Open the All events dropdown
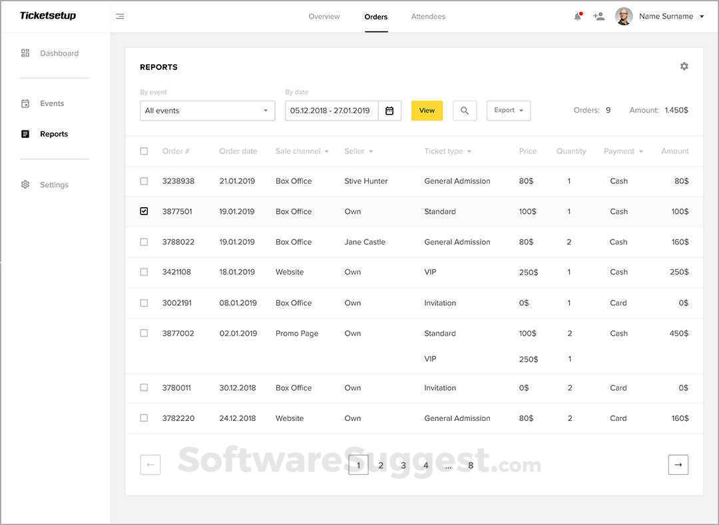Viewport: 719px width, 525px height. click(207, 111)
